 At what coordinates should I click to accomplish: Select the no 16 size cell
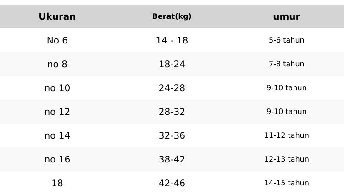point(57,159)
